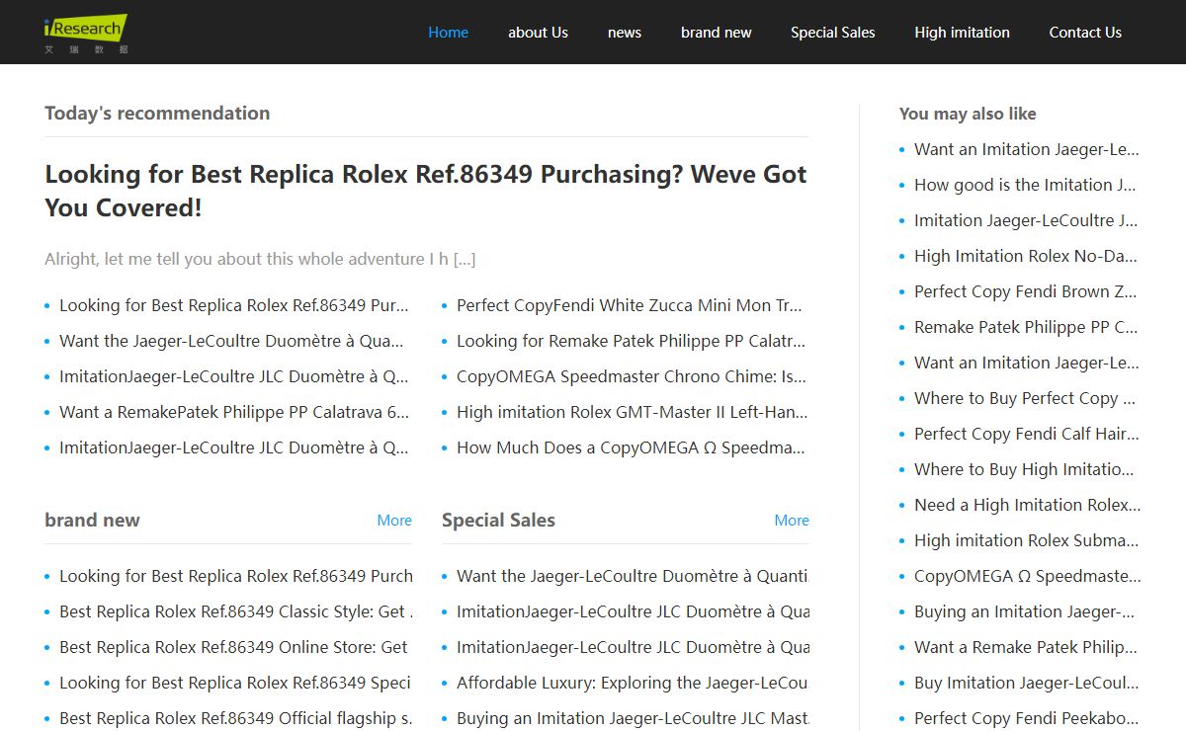Open sidebar link 'Perfect Copy Fendi Brown Z...'

[x=1026, y=291]
